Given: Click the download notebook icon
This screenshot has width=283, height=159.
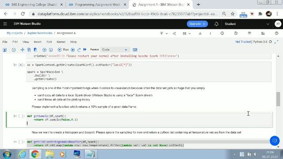Looking at the screenshot, I should point(200,34).
